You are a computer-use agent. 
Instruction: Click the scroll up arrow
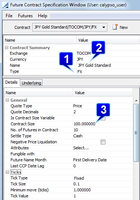[x=136, y=101]
